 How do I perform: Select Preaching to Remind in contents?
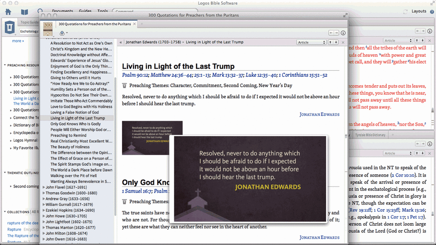tap(68, 135)
